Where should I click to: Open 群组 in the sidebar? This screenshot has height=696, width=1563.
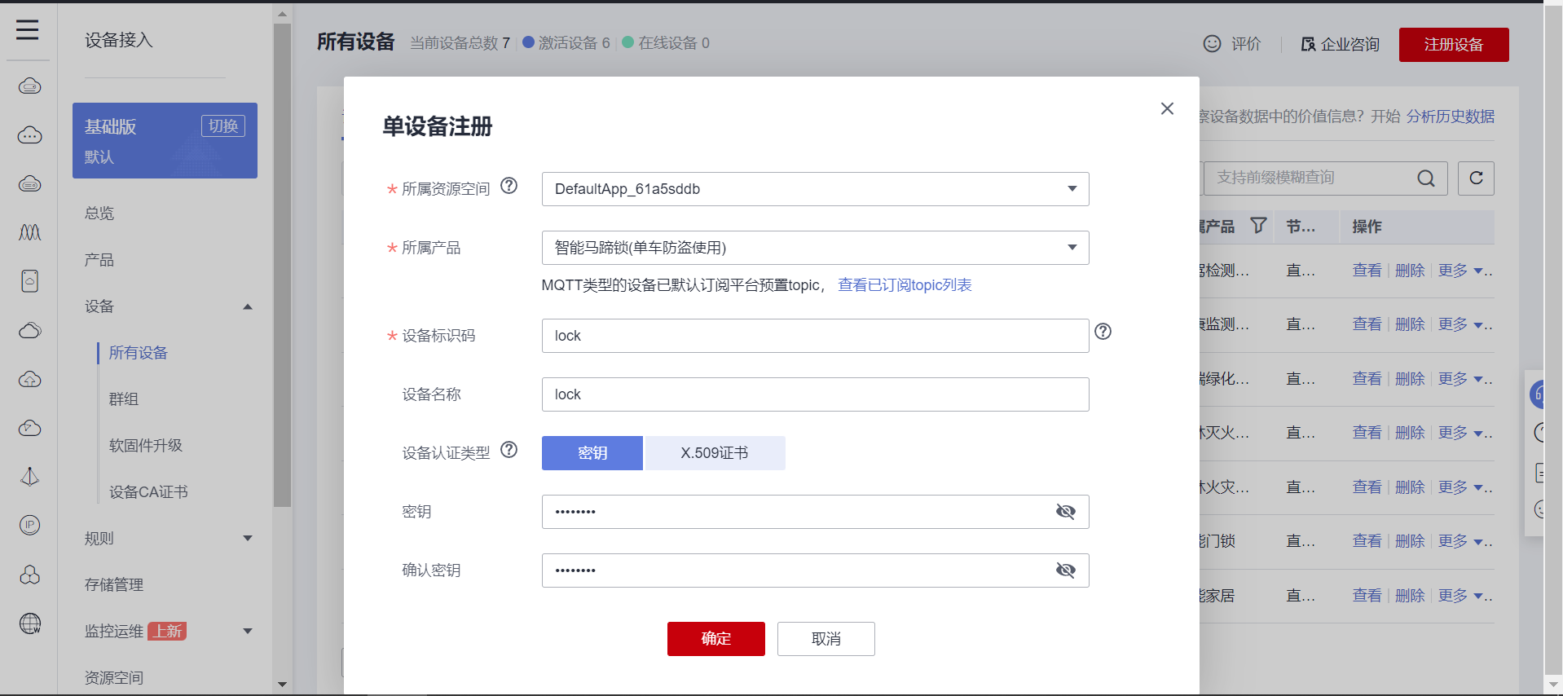[124, 399]
